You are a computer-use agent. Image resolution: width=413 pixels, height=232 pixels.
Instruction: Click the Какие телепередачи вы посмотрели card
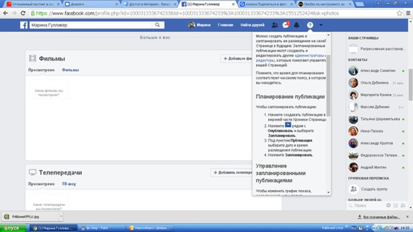pos(49,203)
